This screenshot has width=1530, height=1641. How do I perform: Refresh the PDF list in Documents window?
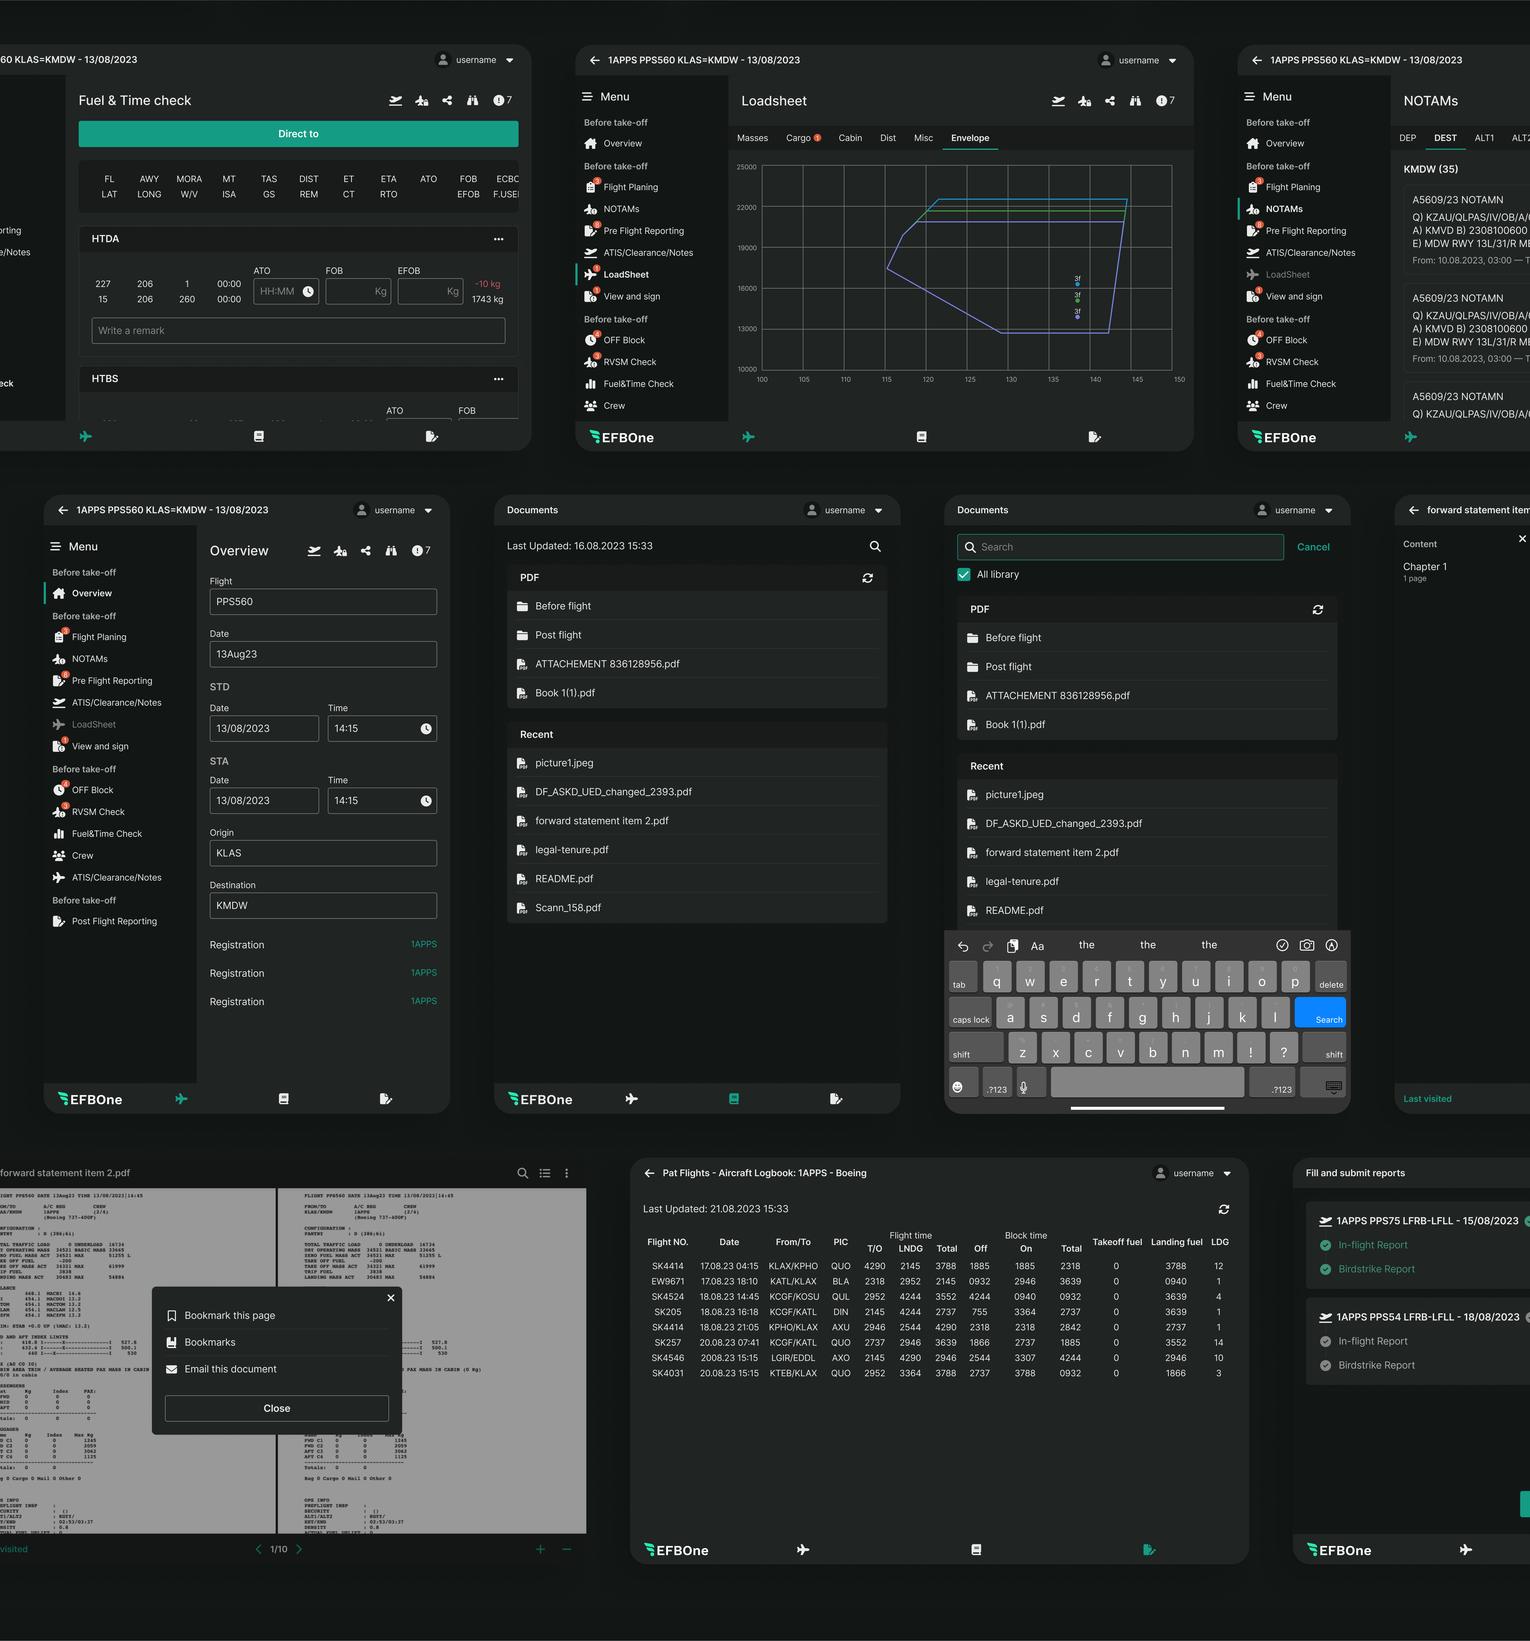pyautogui.click(x=867, y=578)
